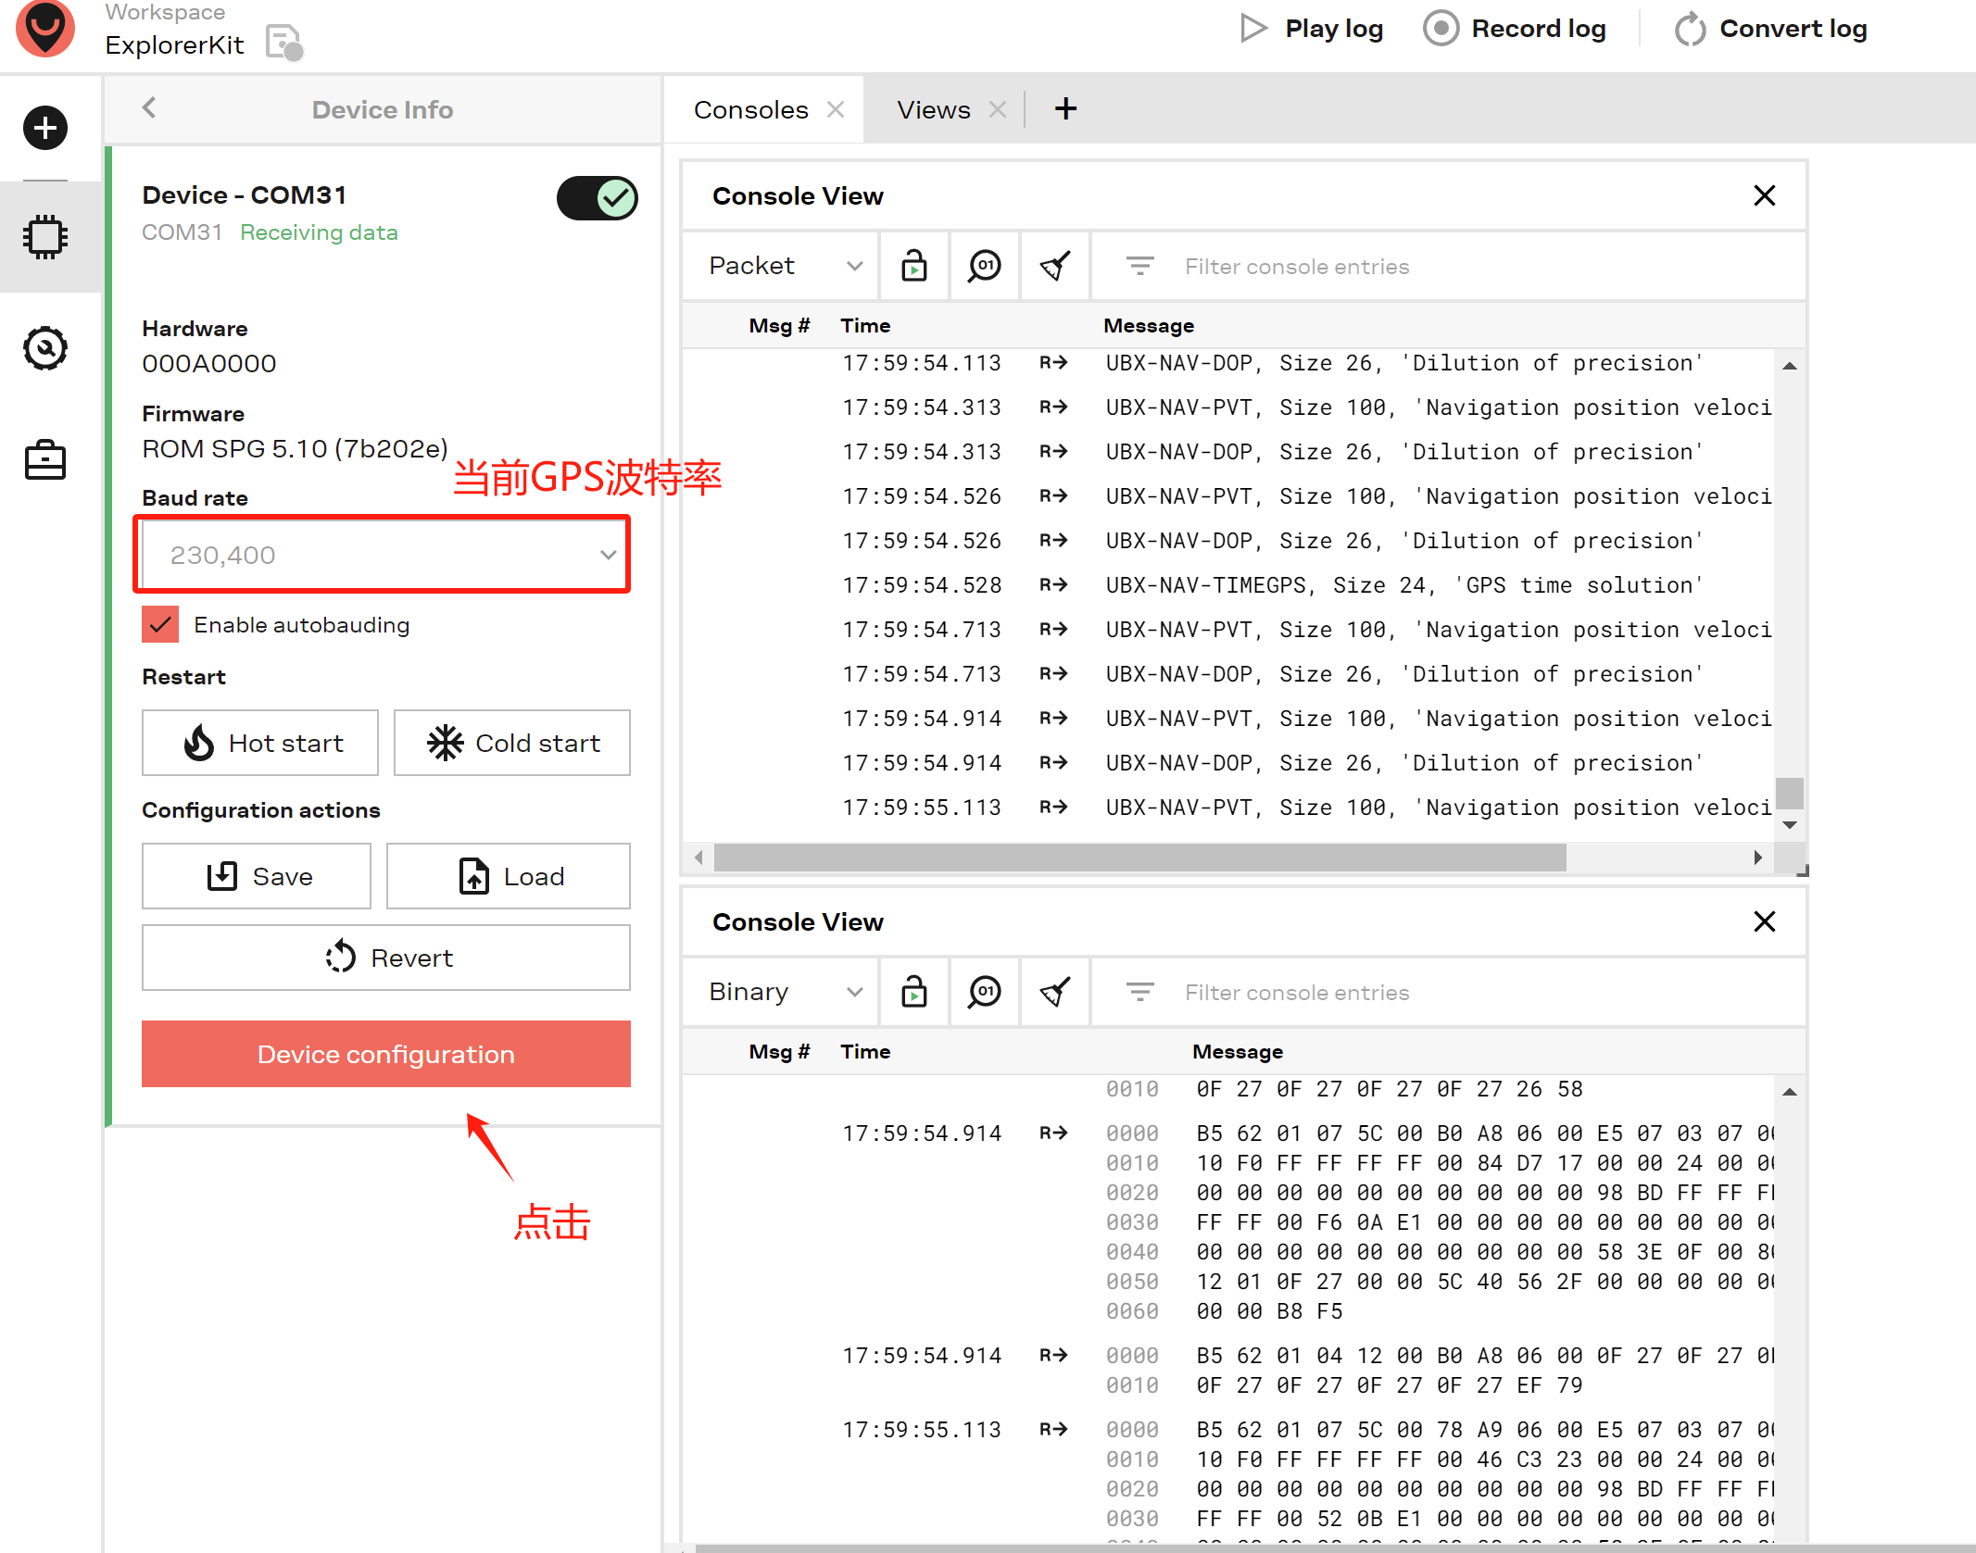Open the device chip icon in sidebar
Viewport: 1976px width, 1553px height.
(45, 237)
